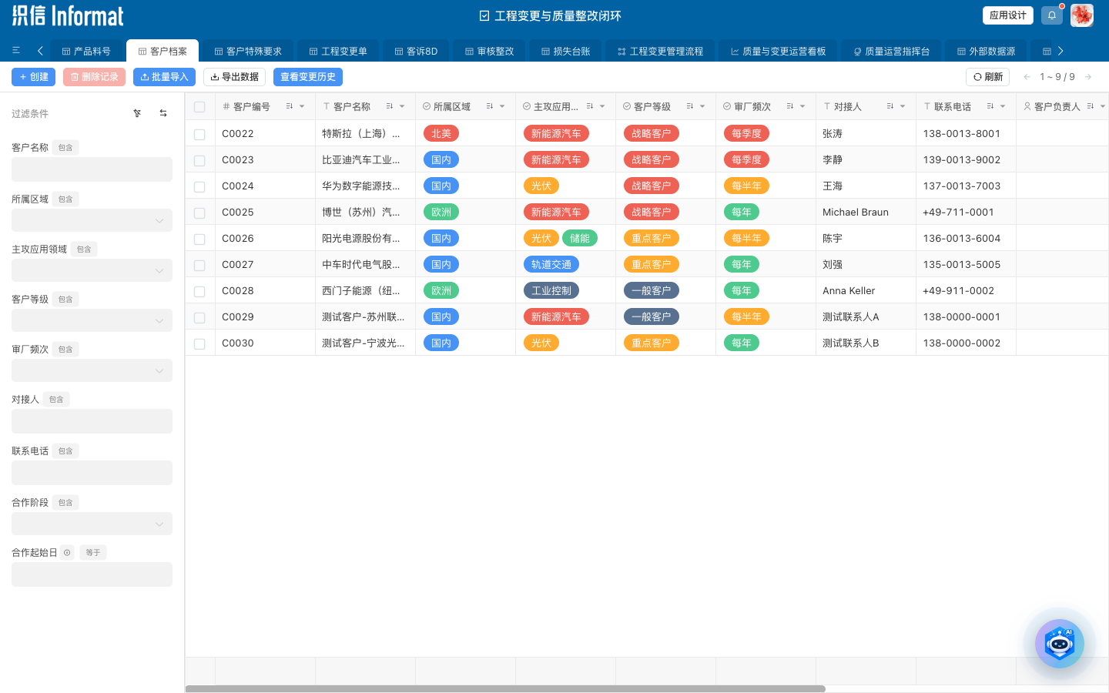Open the 主攻应用领域 filter dropdown

tap(92, 270)
